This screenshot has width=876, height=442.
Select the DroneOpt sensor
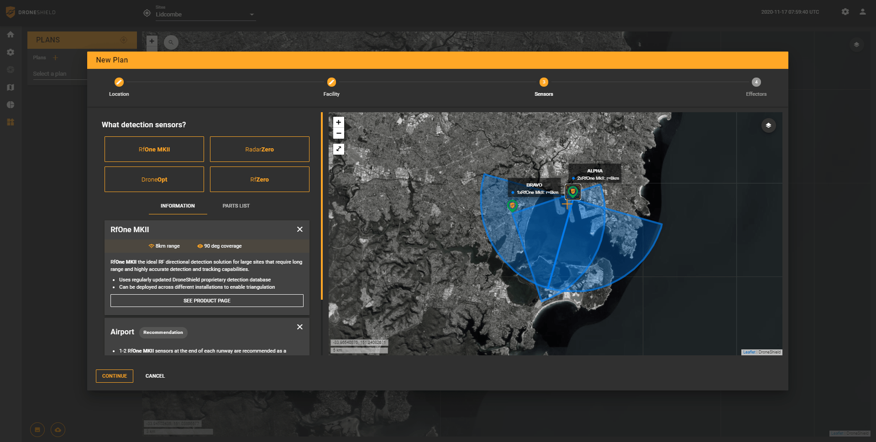[x=154, y=179]
